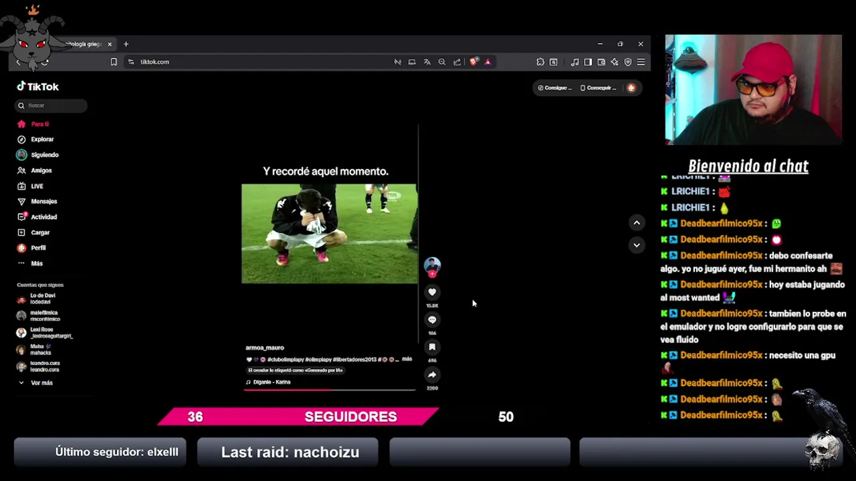Open armoa_mauro profile link
This screenshot has height=481, width=856.
click(x=265, y=347)
